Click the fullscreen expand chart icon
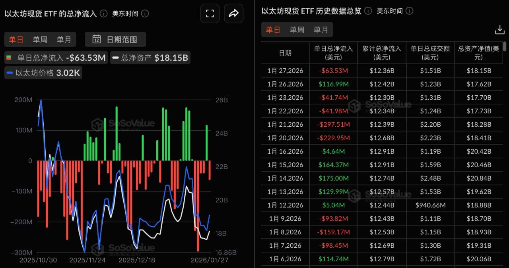This screenshot has width=509, height=268. click(210, 13)
